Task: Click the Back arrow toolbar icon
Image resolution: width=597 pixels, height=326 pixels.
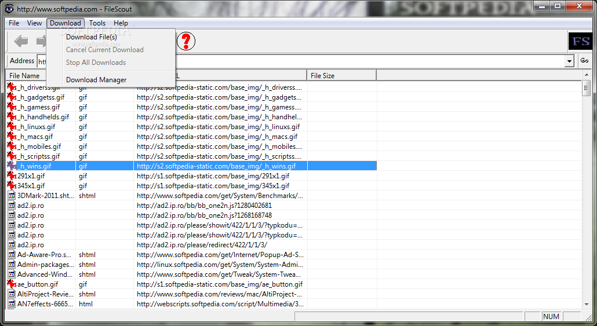Action: (x=21, y=41)
